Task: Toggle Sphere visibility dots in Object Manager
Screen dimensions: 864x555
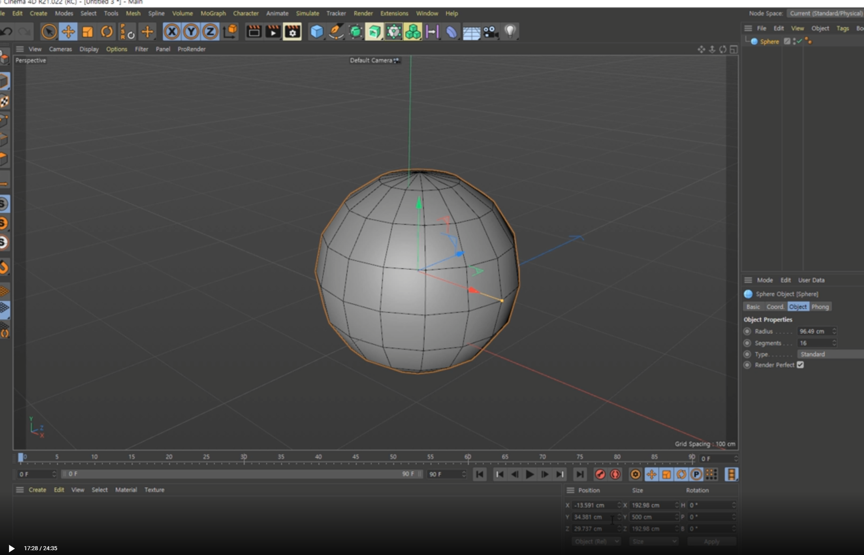Action: 794,41
